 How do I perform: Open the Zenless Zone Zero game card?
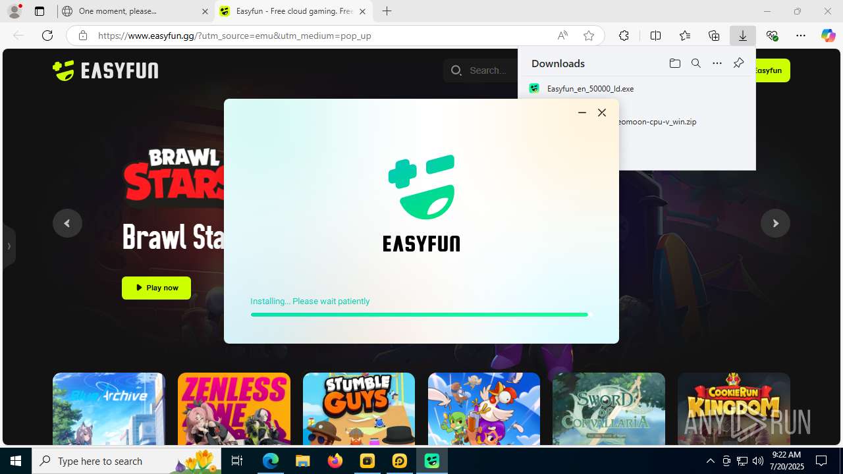tap(234, 409)
